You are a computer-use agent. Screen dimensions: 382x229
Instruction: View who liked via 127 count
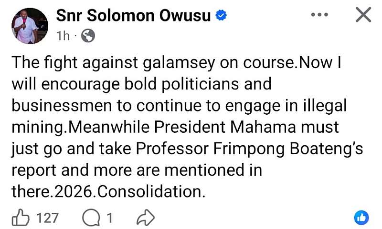point(47,218)
